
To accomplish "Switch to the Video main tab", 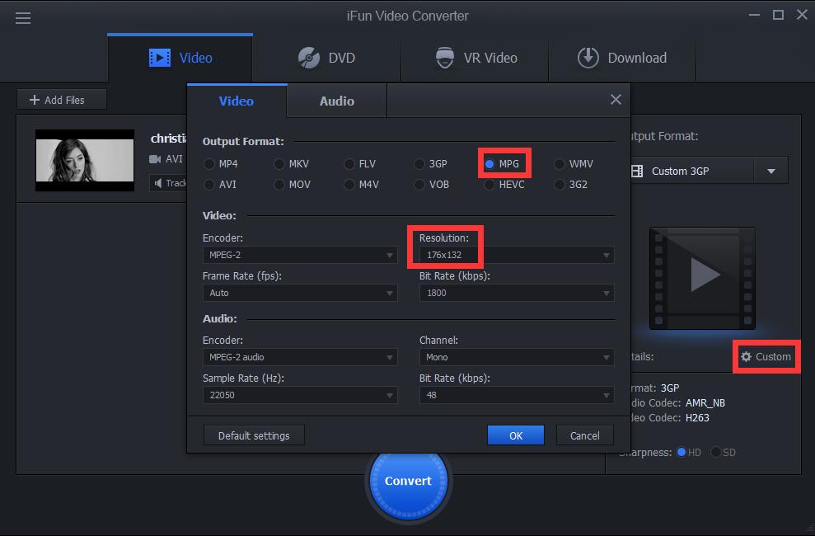I will click(180, 58).
